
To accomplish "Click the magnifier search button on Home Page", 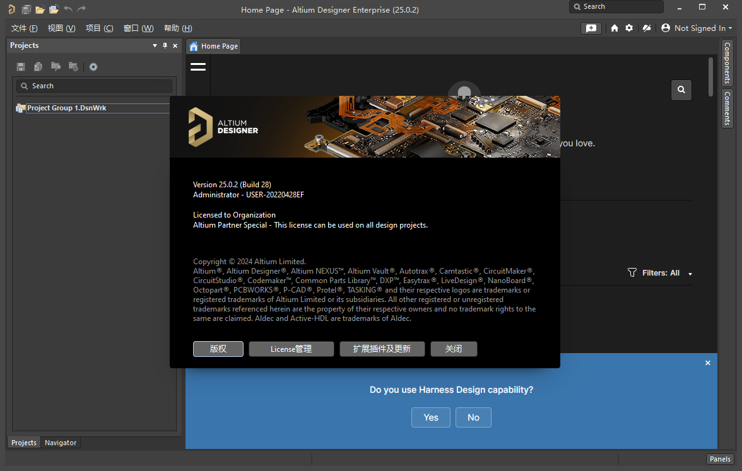I will [x=681, y=90].
